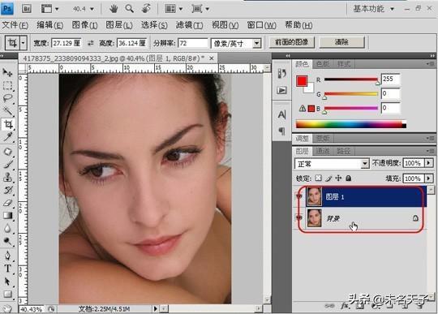
Task: Select the Crop tool in toolbox
Action: click(8, 124)
